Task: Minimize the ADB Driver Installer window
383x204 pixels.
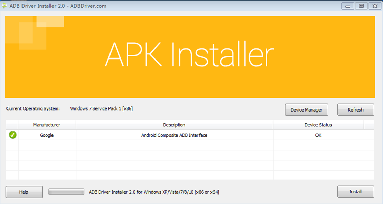Action: [x=348, y=6]
